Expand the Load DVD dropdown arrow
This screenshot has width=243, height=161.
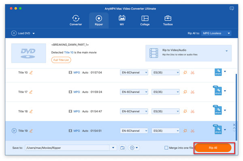(34, 34)
